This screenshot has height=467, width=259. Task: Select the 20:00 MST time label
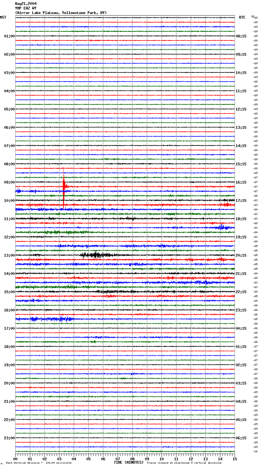pos(9,383)
